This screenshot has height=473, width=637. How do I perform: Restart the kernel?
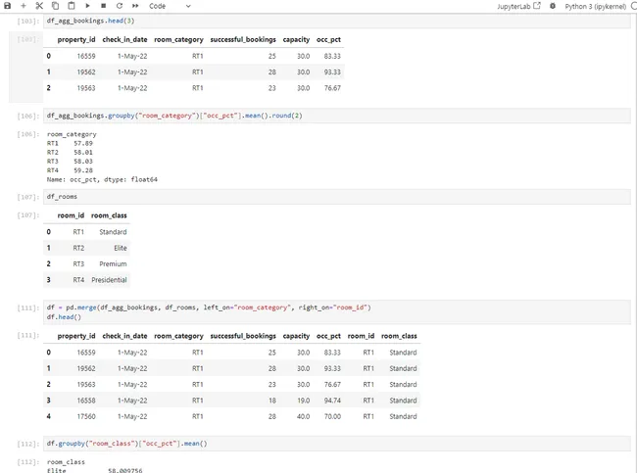point(119,6)
